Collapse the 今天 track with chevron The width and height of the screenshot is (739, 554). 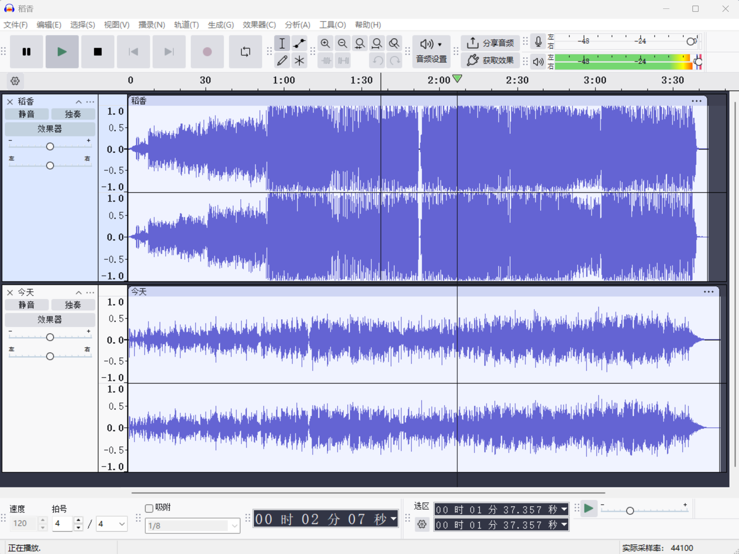tap(79, 292)
